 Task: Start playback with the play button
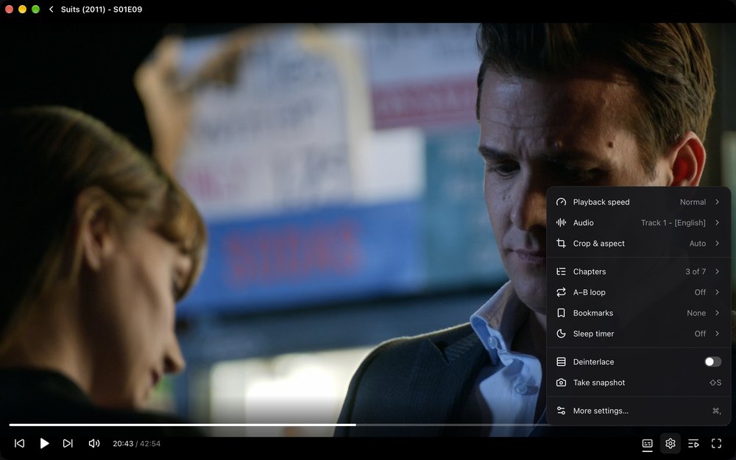coord(44,444)
